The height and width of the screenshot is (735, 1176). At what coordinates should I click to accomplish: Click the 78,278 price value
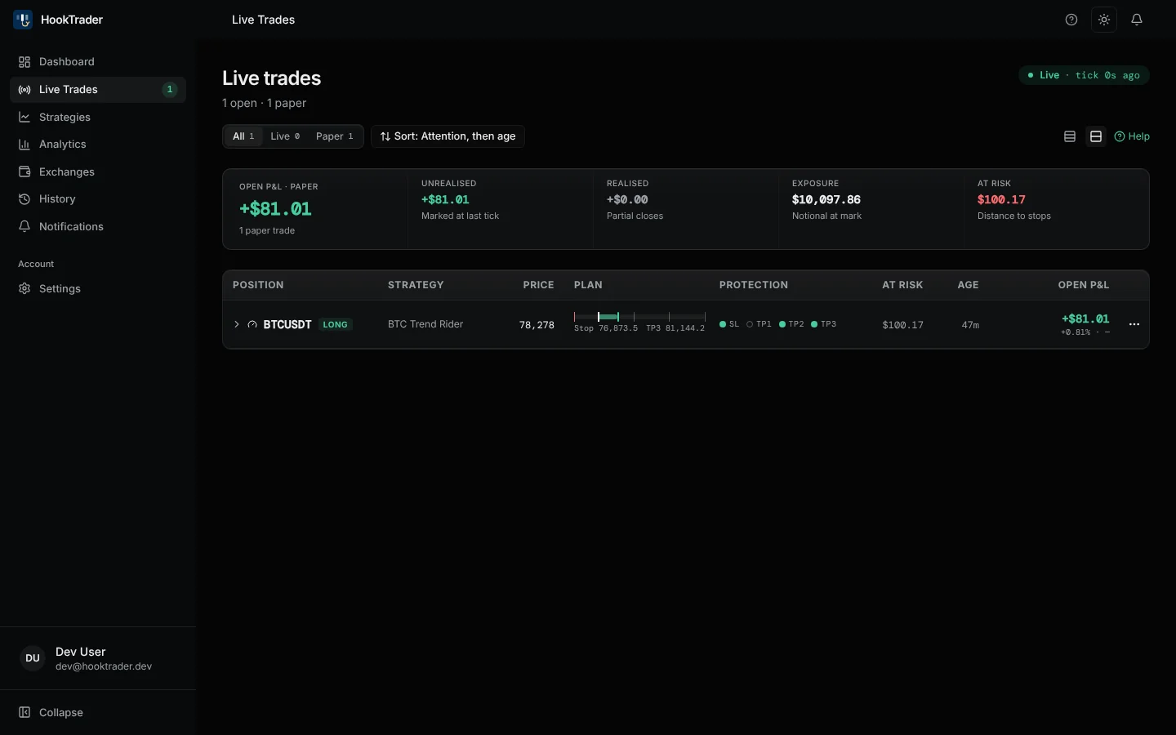[537, 325]
